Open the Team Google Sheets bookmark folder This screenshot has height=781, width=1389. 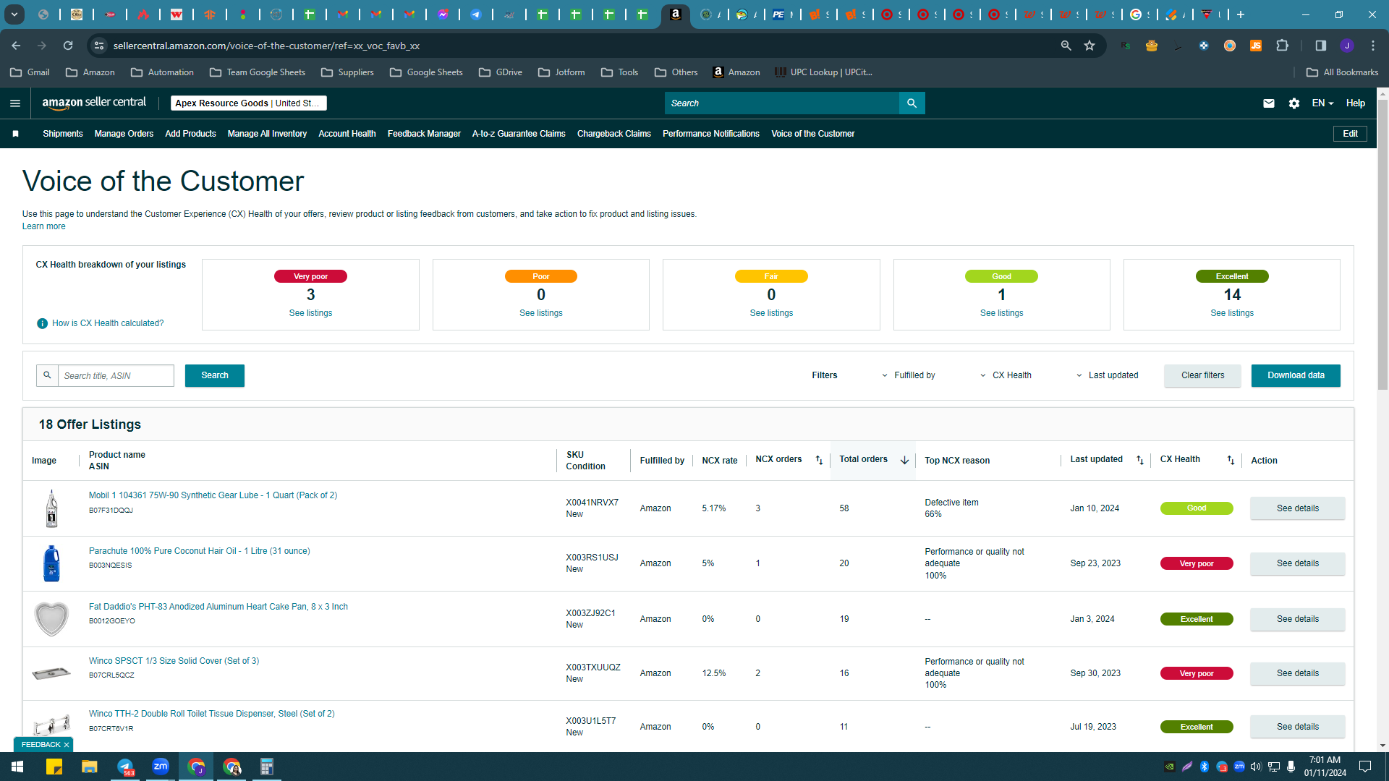click(258, 72)
